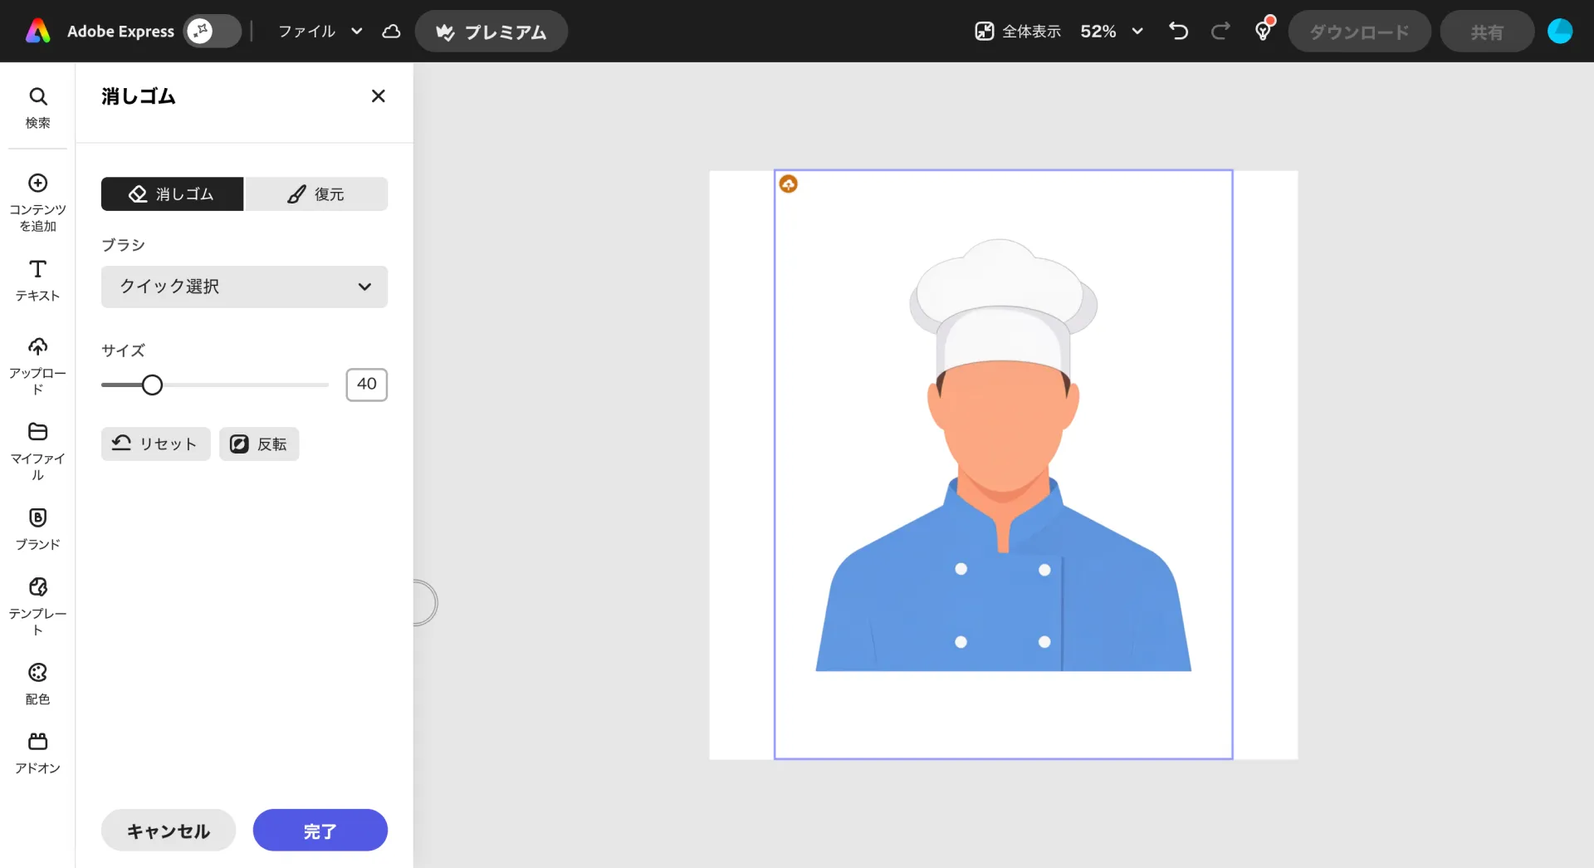1594x868 pixels.
Task: Open My Files (マイファイル) panel
Action: click(x=37, y=451)
